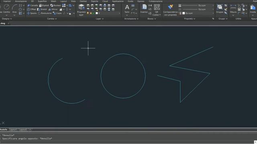
Task: Expand the Blocco panel
Action: [152, 19]
